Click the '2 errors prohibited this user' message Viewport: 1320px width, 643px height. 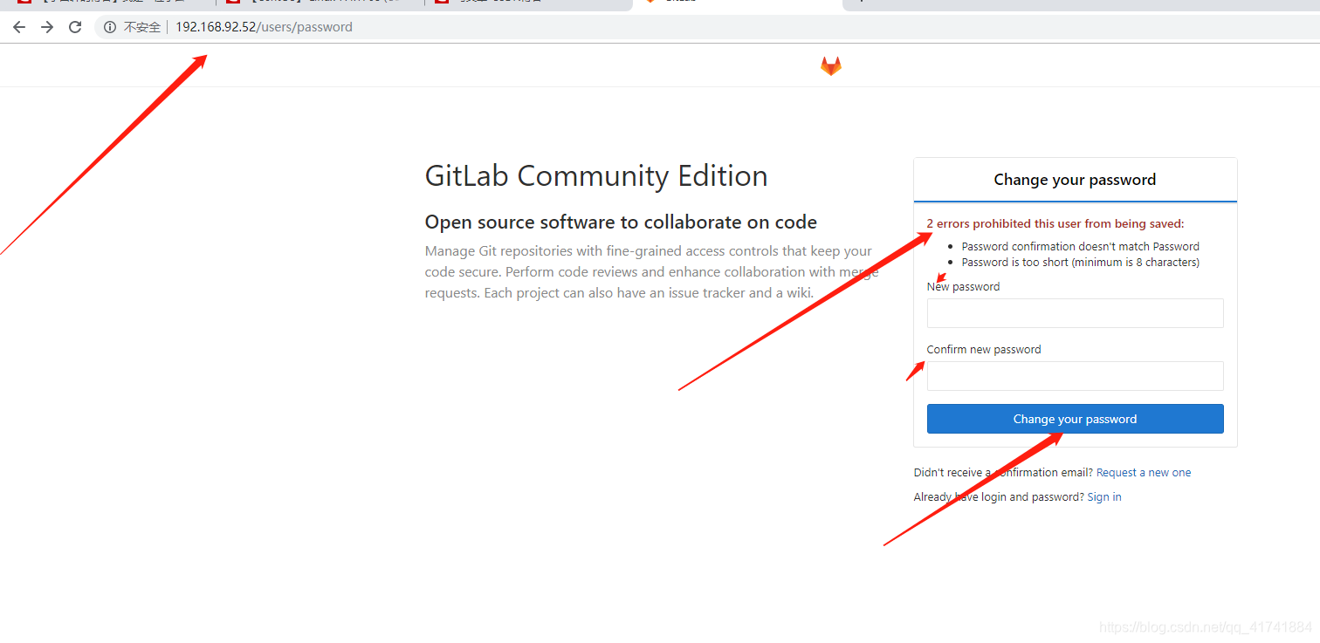(1055, 224)
